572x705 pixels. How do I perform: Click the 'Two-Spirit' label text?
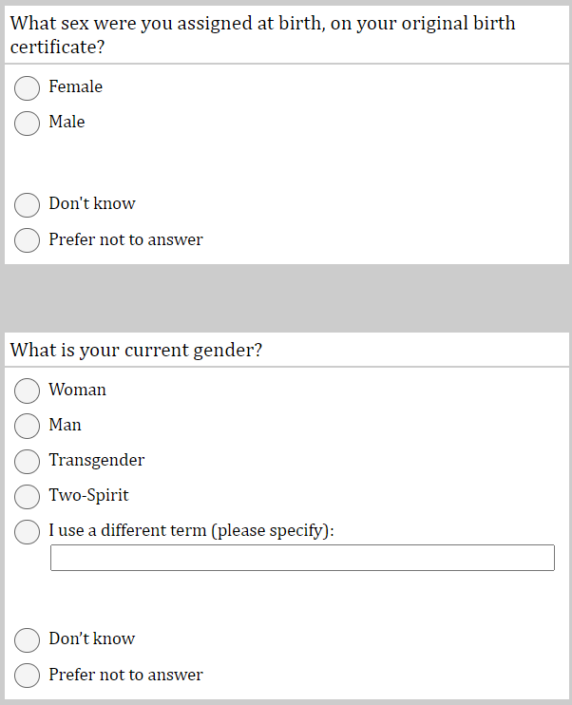[88, 495]
